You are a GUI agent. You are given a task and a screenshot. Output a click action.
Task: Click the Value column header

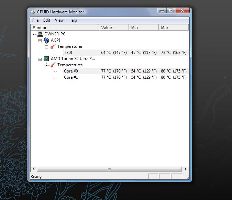tap(114, 27)
